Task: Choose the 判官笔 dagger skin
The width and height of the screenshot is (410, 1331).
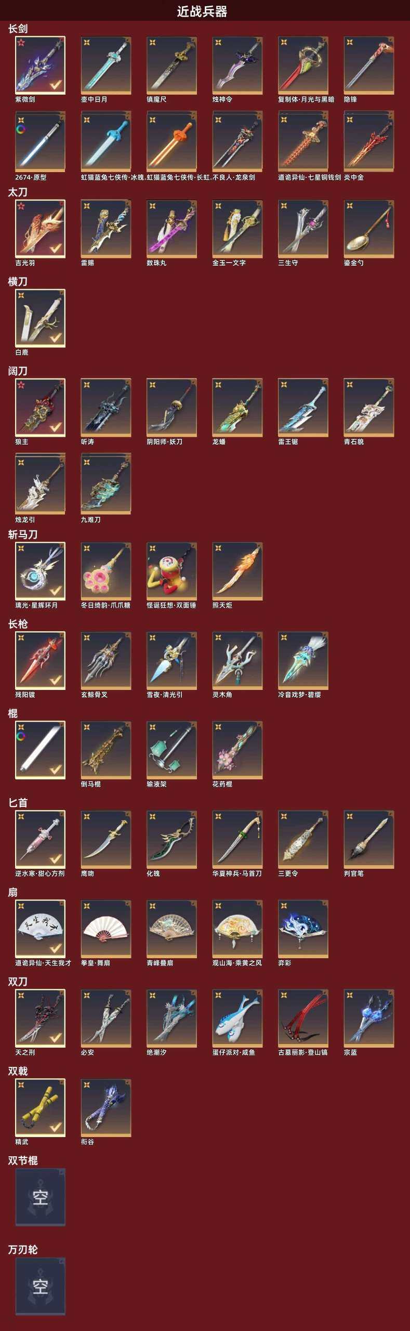Action: coord(369,840)
